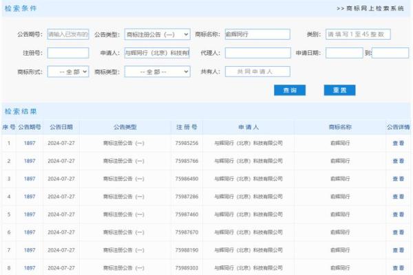Select 商标注册公告 (一) cell in row 4
The width and height of the screenshot is (413, 275).
click(124, 197)
